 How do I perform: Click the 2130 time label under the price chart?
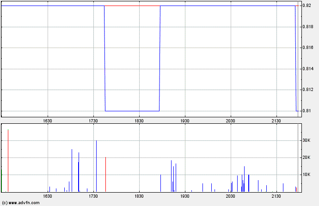(276, 121)
